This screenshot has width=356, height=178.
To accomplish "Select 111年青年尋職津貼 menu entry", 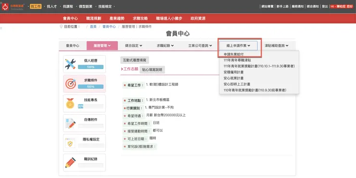I will click(x=237, y=60).
